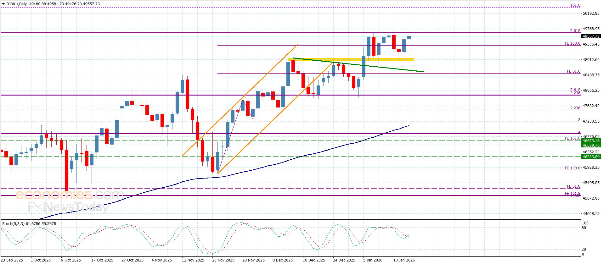The height and width of the screenshot is (264, 603).
Task: Click the yellow horizontal support zone bar
Action: coord(351,59)
